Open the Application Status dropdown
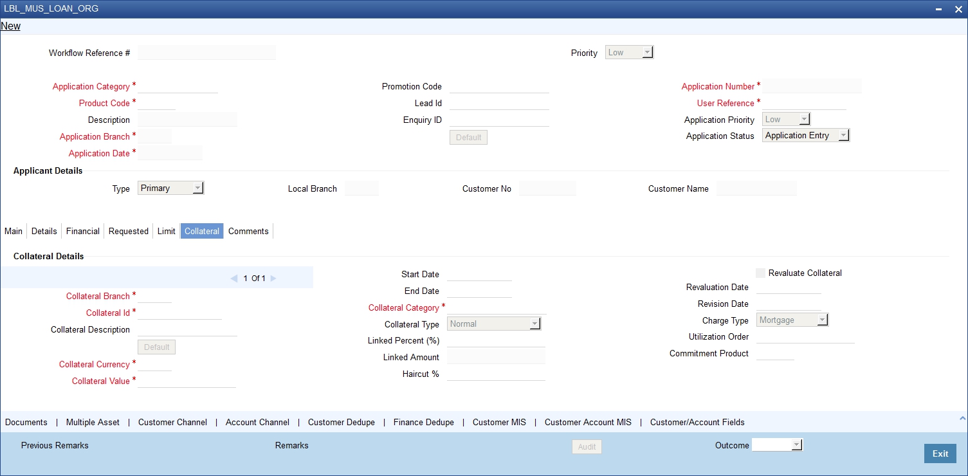This screenshot has width=968, height=476. pyautogui.click(x=806, y=136)
